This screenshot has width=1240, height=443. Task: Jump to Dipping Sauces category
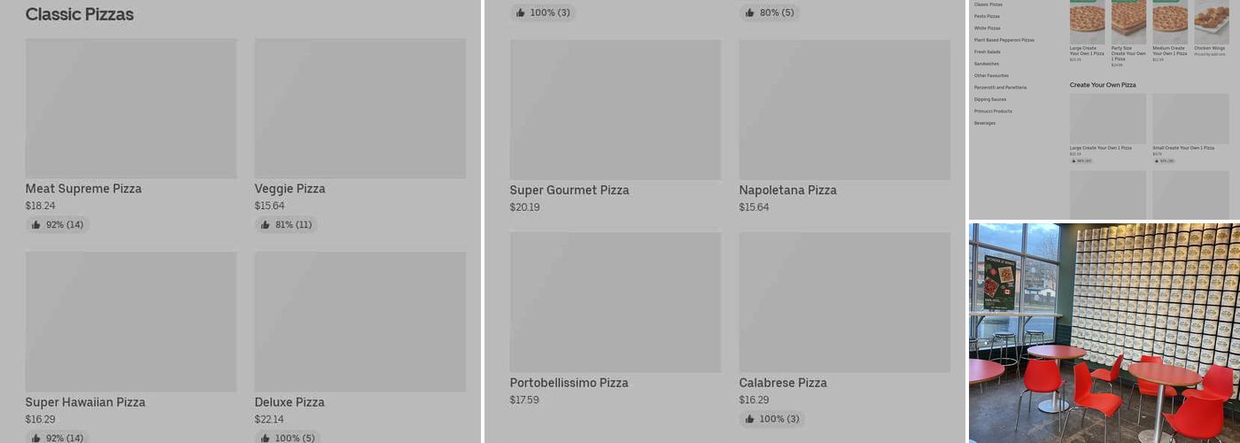pos(990,99)
